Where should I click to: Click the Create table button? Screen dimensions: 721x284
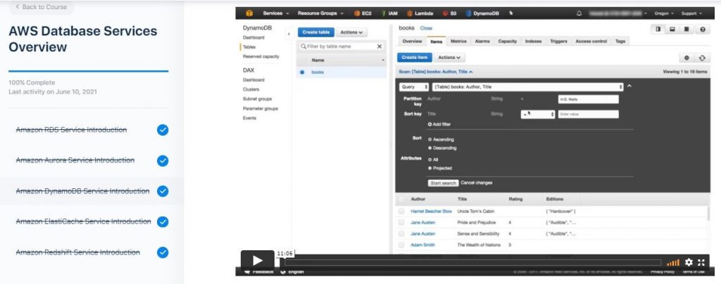316,32
